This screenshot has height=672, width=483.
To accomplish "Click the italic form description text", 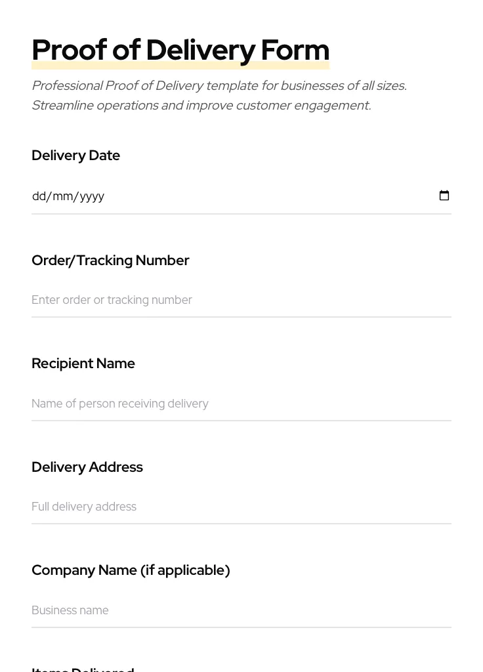I will pyautogui.click(x=219, y=95).
